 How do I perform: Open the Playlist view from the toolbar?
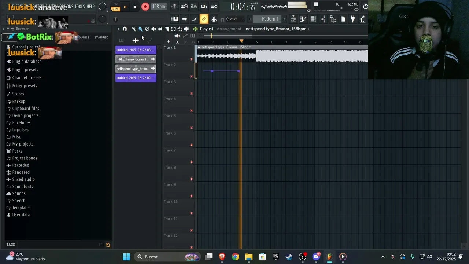click(293, 19)
